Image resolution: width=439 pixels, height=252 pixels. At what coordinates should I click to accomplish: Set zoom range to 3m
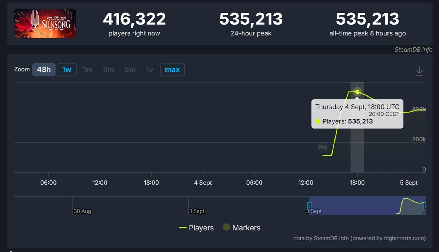109,70
